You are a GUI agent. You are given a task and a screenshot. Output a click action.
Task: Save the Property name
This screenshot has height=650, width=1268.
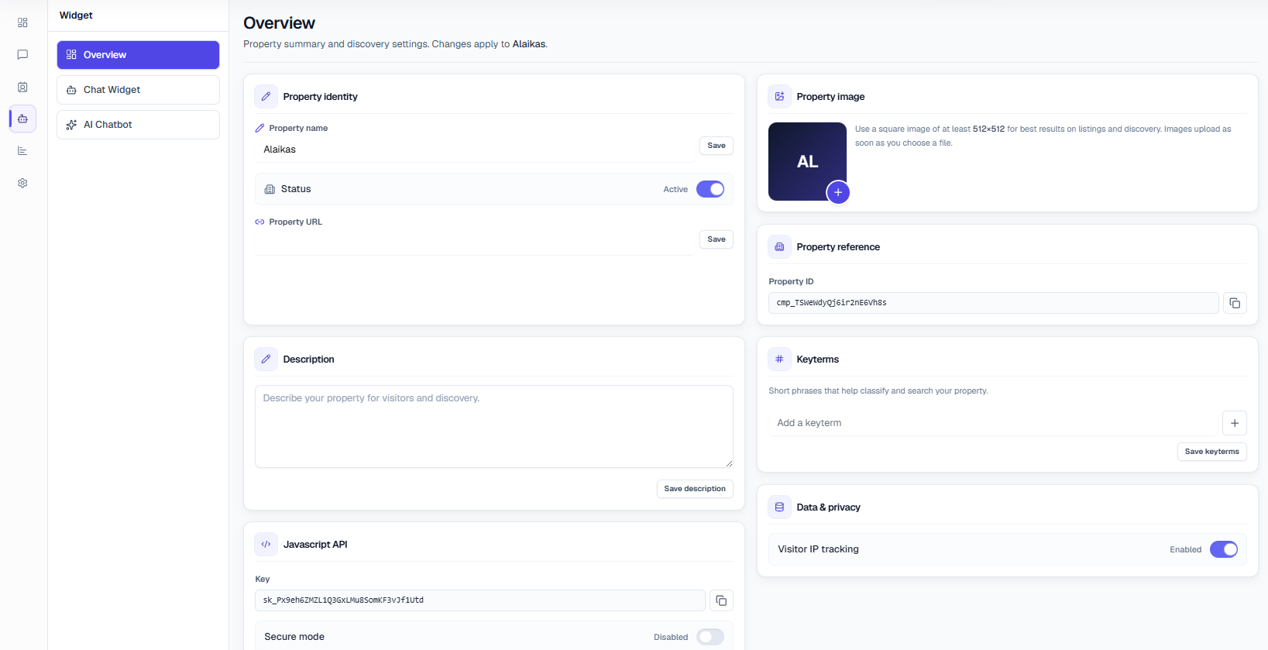[x=716, y=146]
